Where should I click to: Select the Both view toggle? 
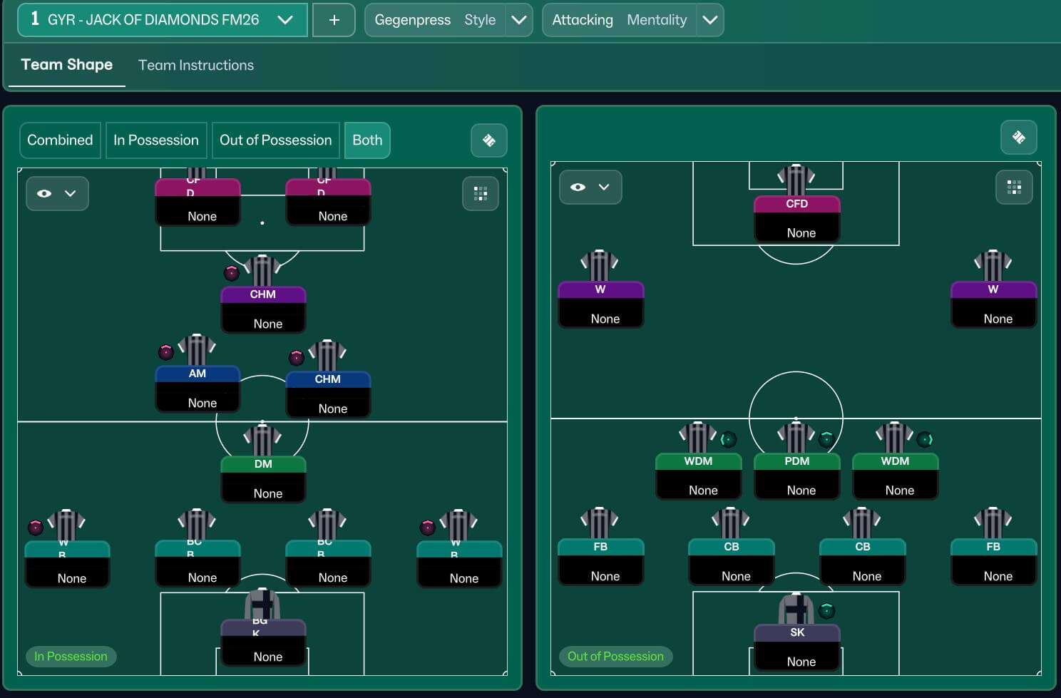point(367,140)
